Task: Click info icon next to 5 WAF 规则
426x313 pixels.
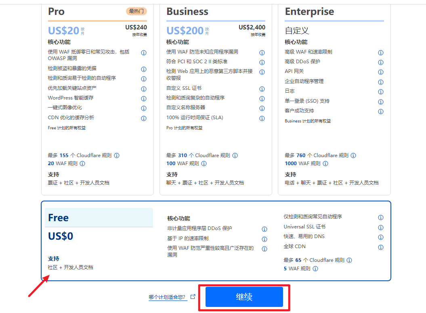Action: 315,269
